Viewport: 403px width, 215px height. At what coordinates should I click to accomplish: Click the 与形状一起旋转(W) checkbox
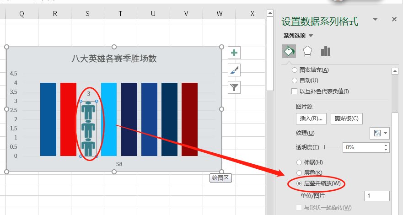[299, 208]
